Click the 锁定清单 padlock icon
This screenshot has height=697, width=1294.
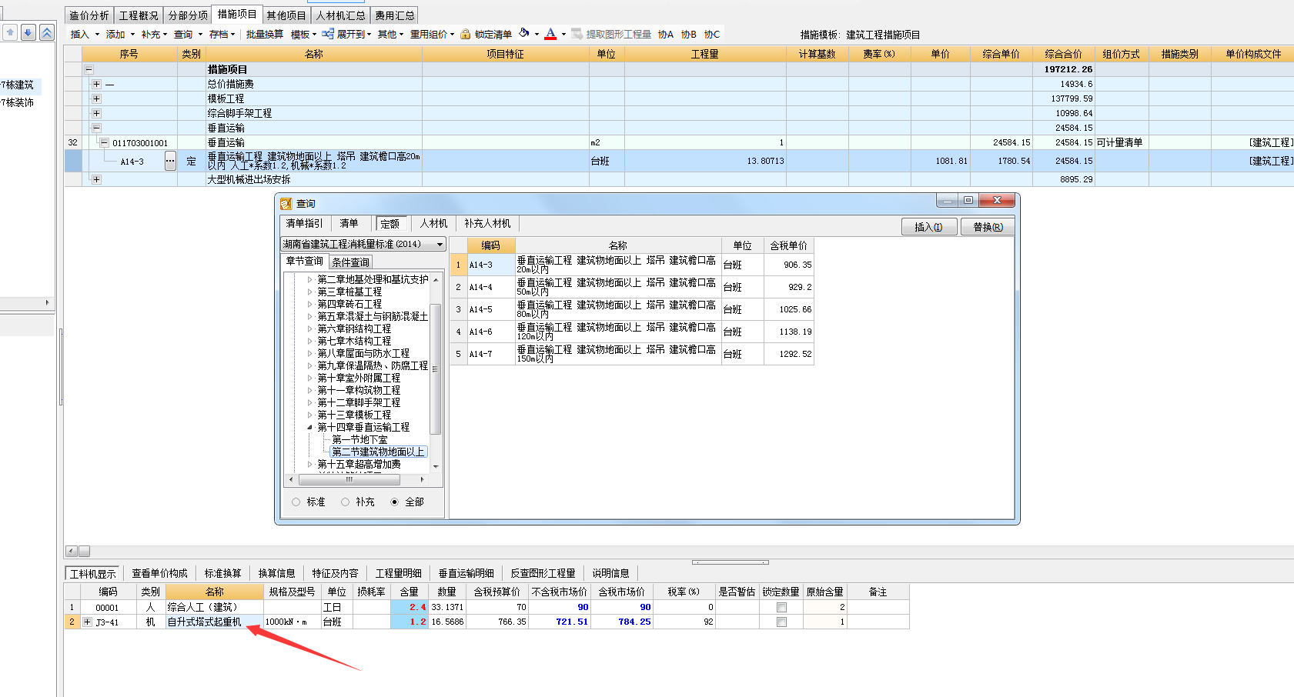tap(466, 34)
